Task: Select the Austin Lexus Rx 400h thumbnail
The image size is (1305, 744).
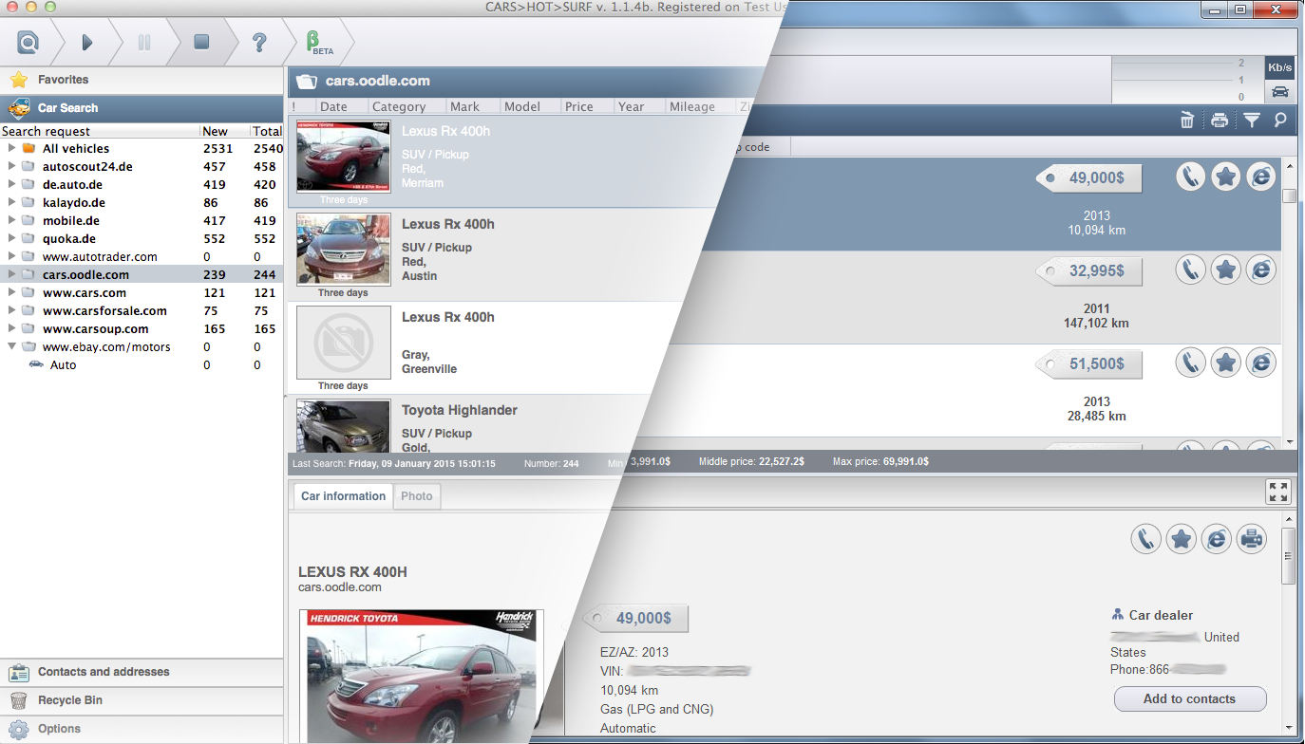Action: pos(343,250)
